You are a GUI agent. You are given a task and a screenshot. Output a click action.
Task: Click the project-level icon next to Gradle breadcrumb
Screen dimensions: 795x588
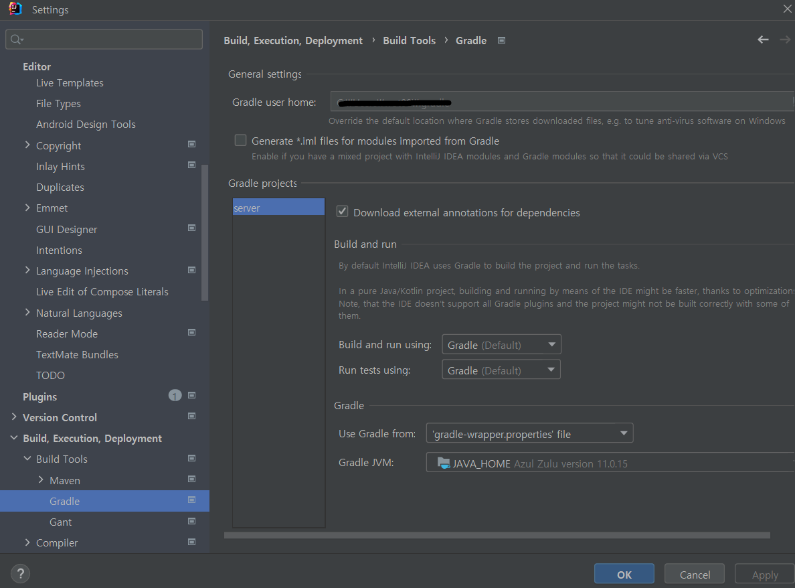(x=501, y=40)
